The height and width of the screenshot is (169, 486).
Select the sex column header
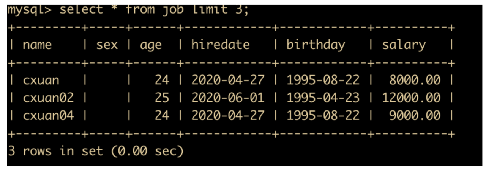[107, 45]
